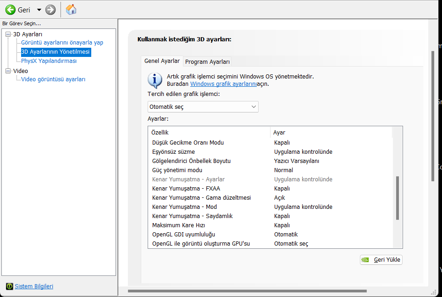
Task: Select OpenGL GDI uyumluluğu row
Action: pyautogui.click(x=271, y=234)
